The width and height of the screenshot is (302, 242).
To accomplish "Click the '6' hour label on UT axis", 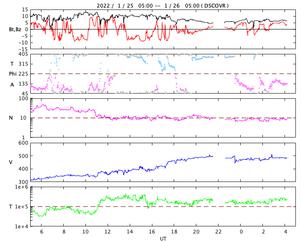I will (x=42, y=232).
